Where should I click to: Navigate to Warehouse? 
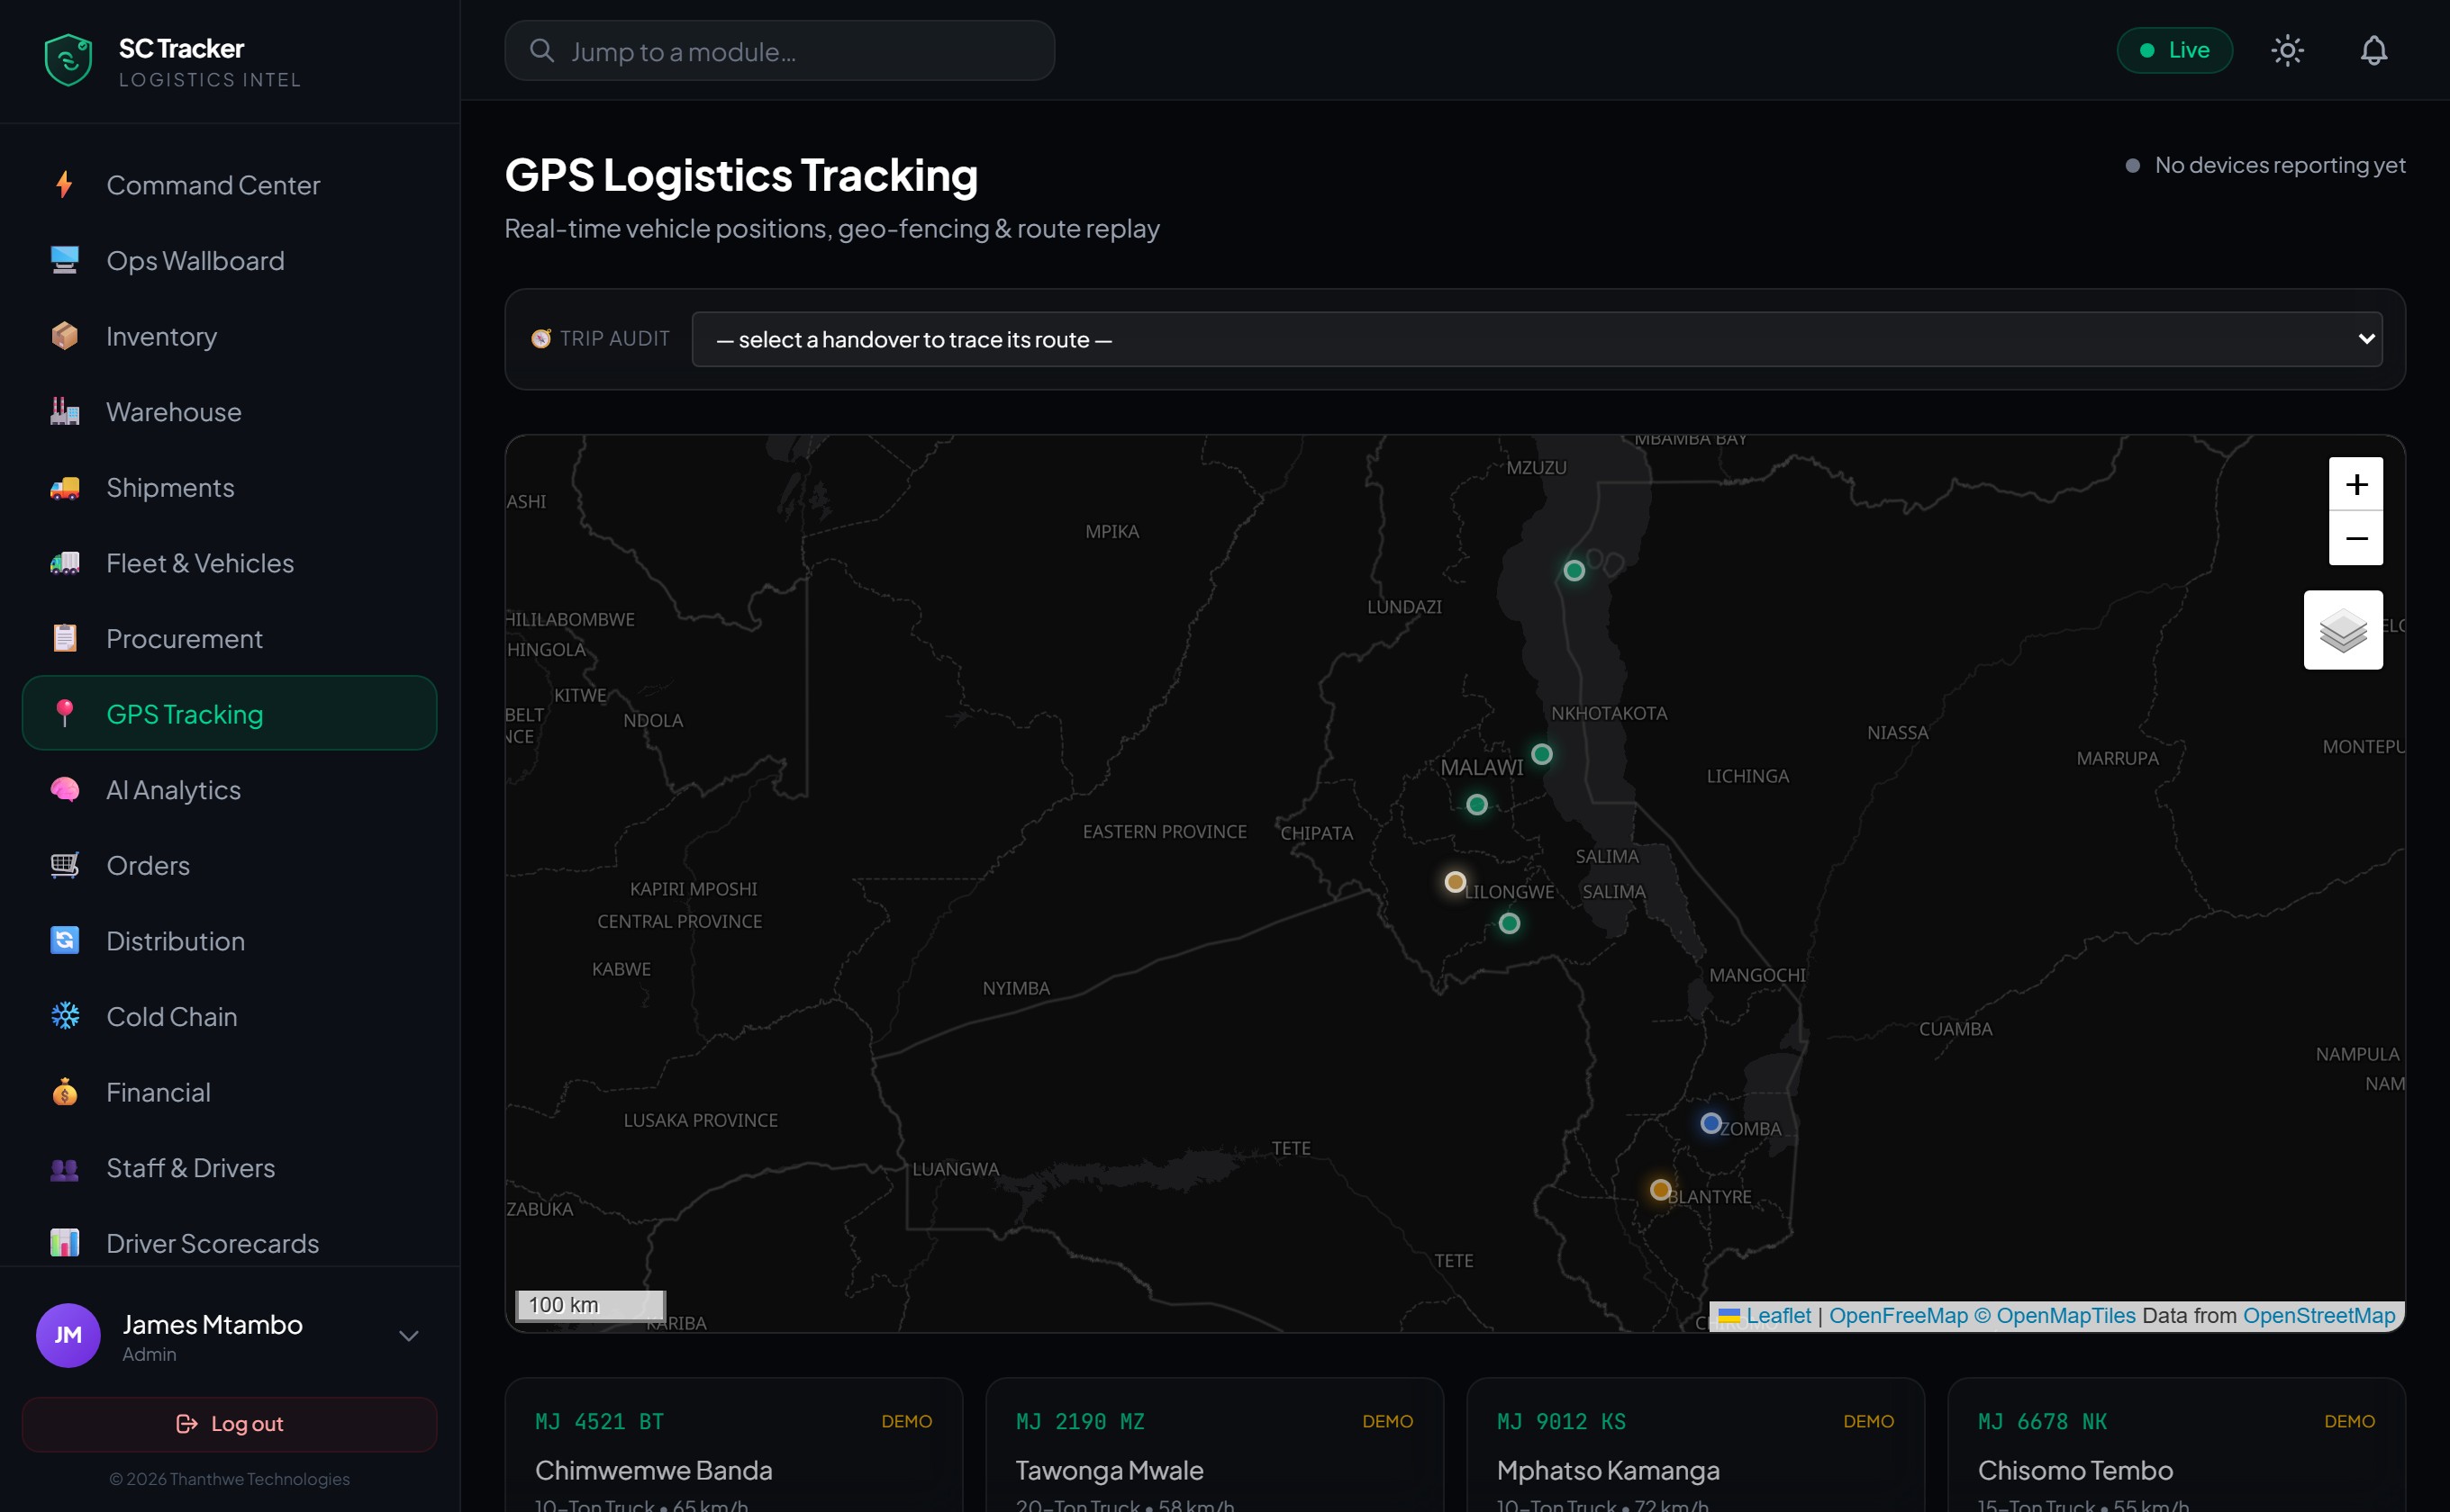pos(229,412)
